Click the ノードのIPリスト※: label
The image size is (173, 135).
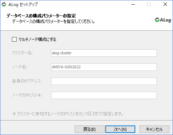point(27,95)
